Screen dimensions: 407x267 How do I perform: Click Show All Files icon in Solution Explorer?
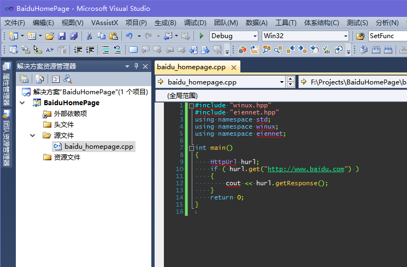click(x=39, y=79)
